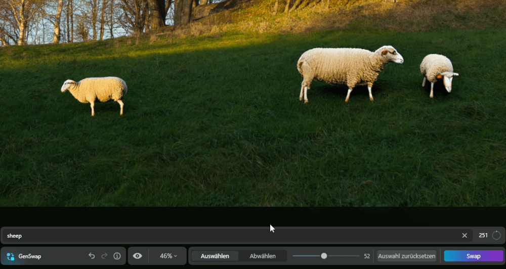This screenshot has width=506, height=269.
Task: Clear the sheep prompt with X
Action: [x=465, y=236]
